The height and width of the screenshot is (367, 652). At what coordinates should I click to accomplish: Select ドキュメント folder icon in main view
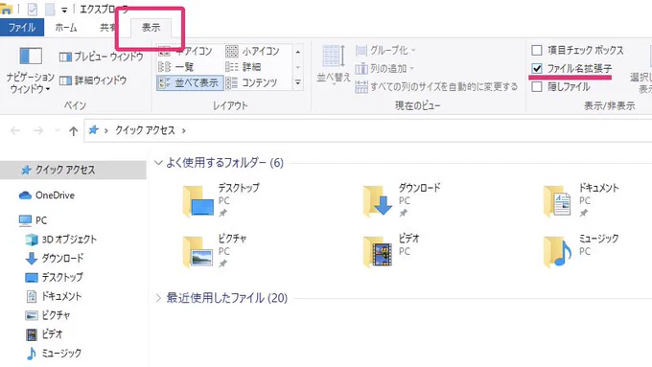pyautogui.click(x=558, y=201)
